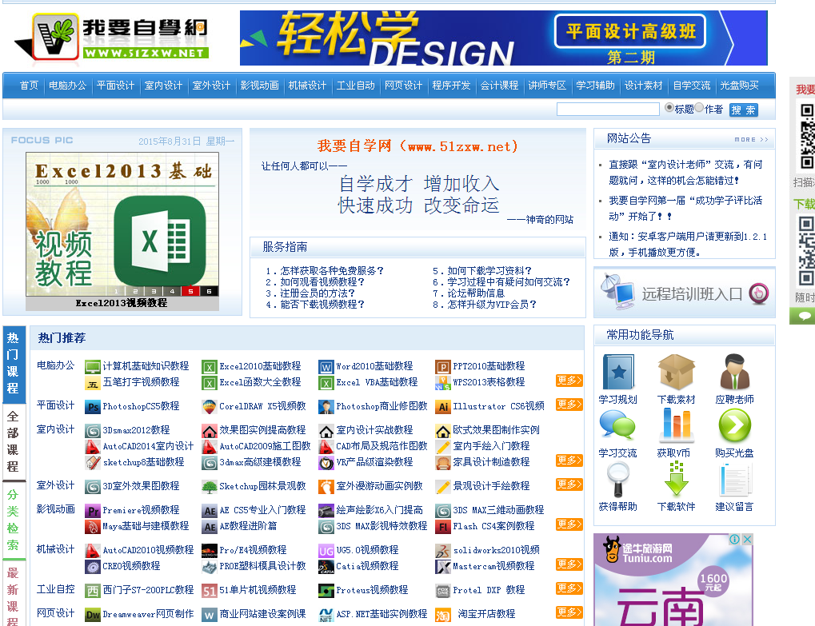Open the 下载软件 green download arrow icon
The image size is (815, 626).
point(676,479)
